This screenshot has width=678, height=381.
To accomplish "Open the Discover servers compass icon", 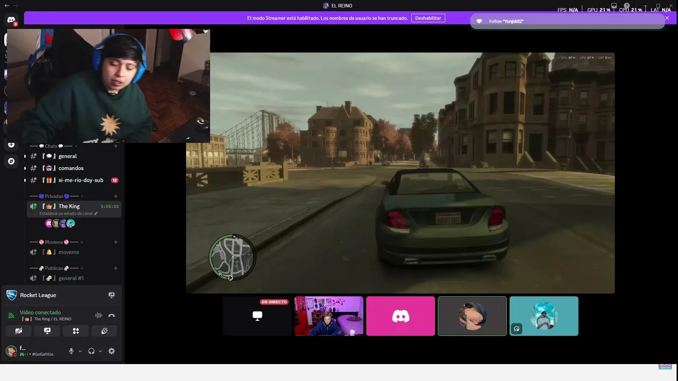I will pyautogui.click(x=11, y=161).
